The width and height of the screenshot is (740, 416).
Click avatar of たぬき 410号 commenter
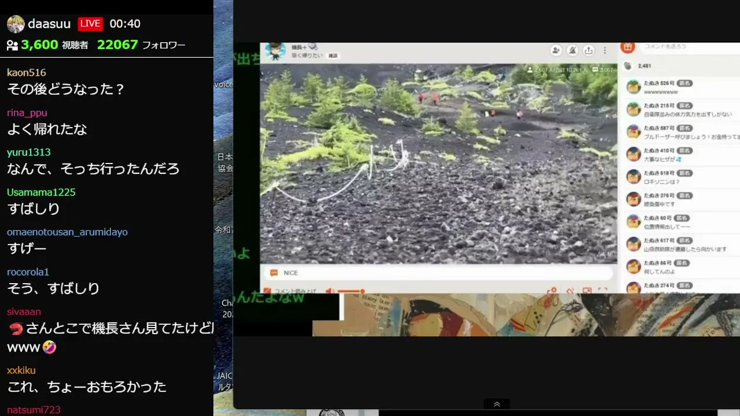(x=634, y=154)
